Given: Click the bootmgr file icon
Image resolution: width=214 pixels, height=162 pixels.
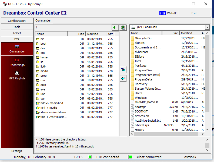Looking at the screenshot, I should (x=132, y=107).
